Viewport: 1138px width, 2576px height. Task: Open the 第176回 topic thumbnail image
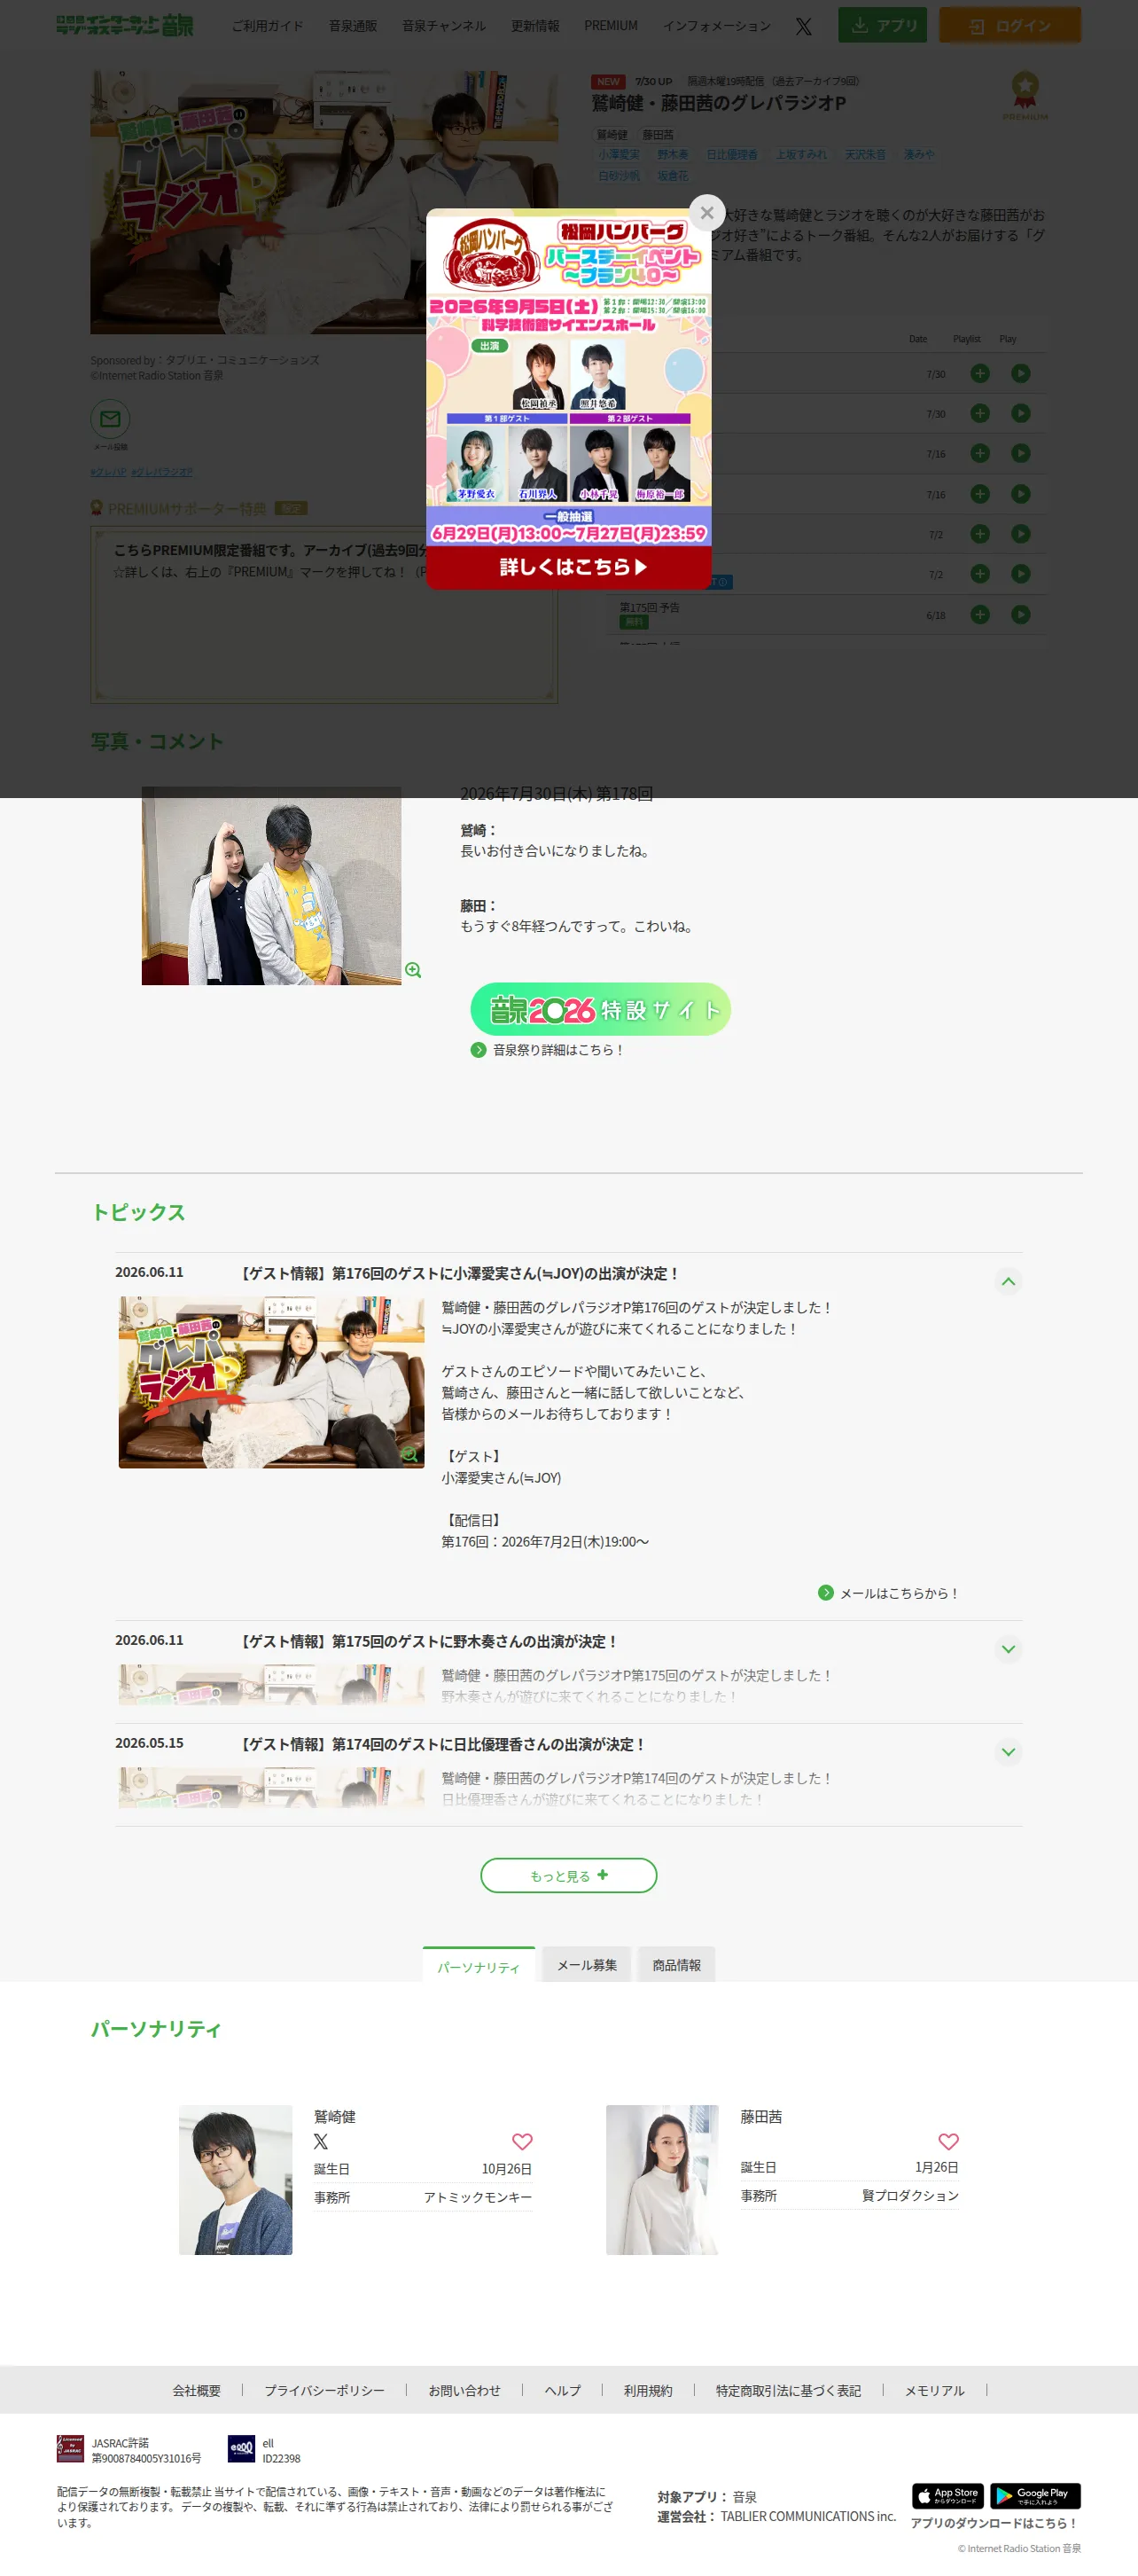(x=270, y=1382)
